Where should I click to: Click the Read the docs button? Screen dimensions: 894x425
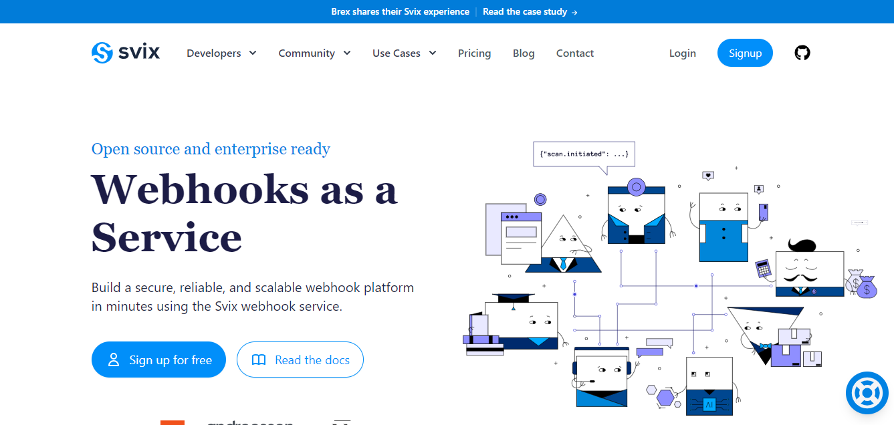click(300, 360)
